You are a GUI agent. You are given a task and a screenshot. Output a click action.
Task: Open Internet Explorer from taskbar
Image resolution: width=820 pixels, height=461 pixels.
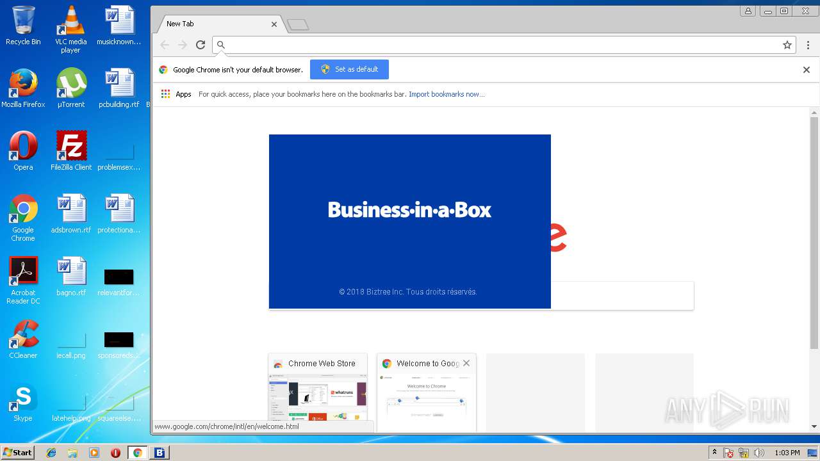(51, 453)
